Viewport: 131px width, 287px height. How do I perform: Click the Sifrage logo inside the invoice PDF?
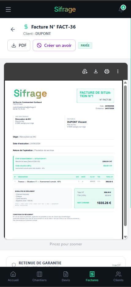click(30, 93)
